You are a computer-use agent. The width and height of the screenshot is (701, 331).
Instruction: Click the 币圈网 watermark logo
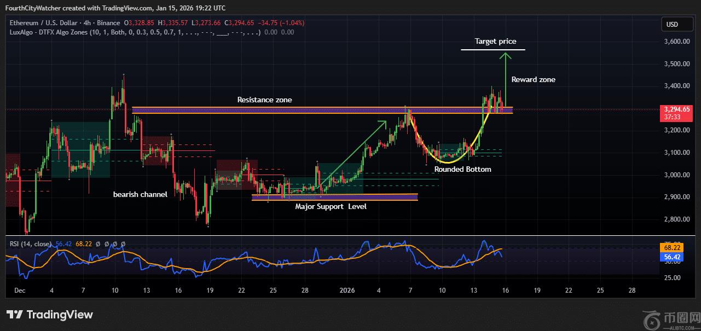click(x=670, y=317)
